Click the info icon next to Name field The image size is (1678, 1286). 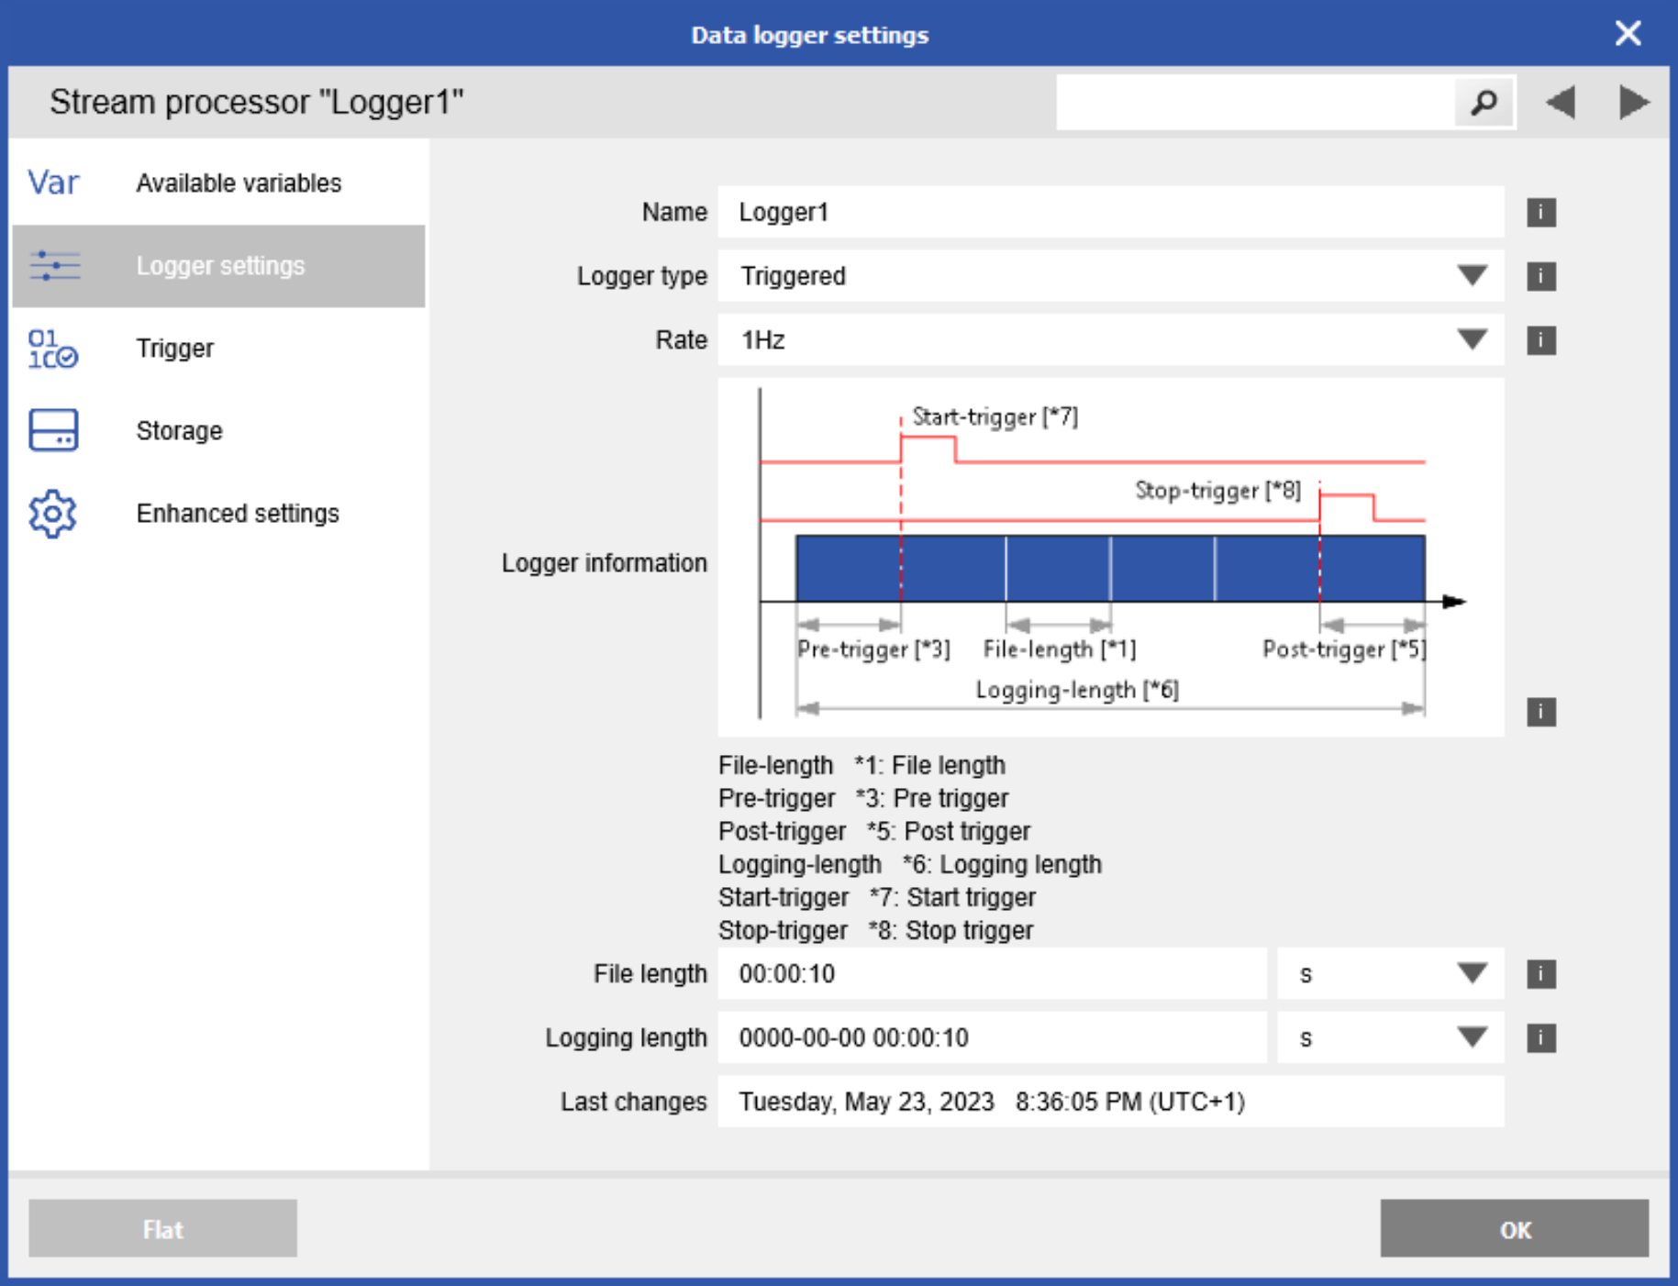1541,212
